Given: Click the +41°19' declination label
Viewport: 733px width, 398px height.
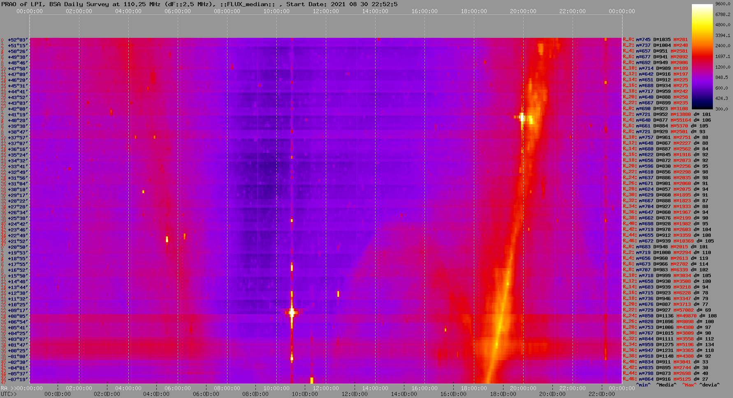Looking at the screenshot, I should click(18, 115).
